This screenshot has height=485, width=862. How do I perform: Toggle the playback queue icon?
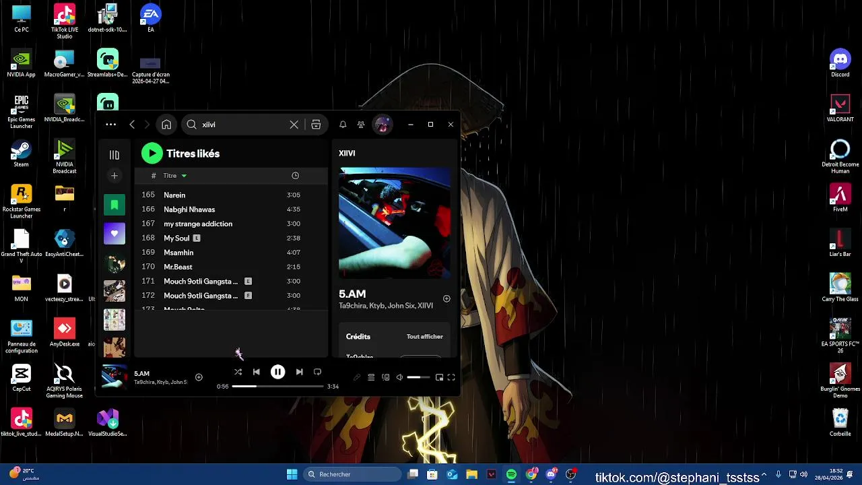click(x=371, y=378)
